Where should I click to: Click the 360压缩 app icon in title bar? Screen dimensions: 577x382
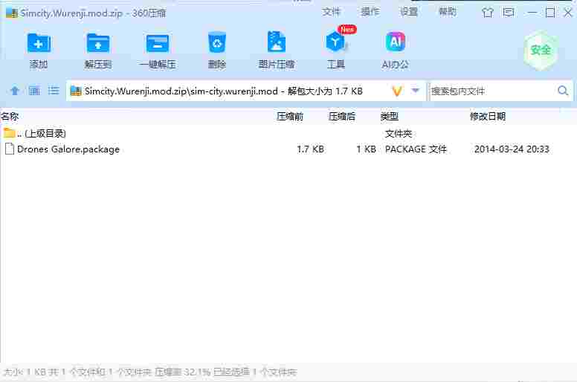coord(12,13)
